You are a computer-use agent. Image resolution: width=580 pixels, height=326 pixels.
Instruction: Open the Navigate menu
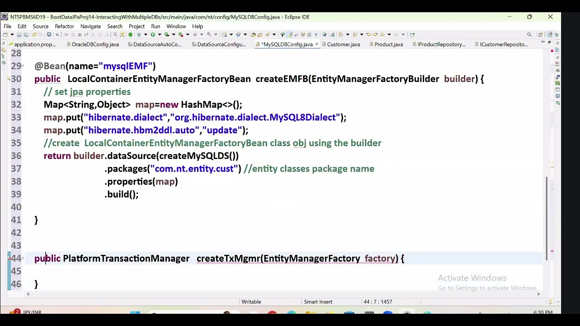91,26
